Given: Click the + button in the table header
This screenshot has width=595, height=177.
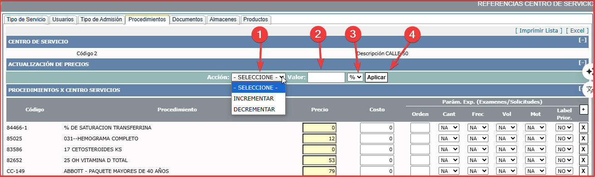Looking at the screenshot, I should 584,110.
